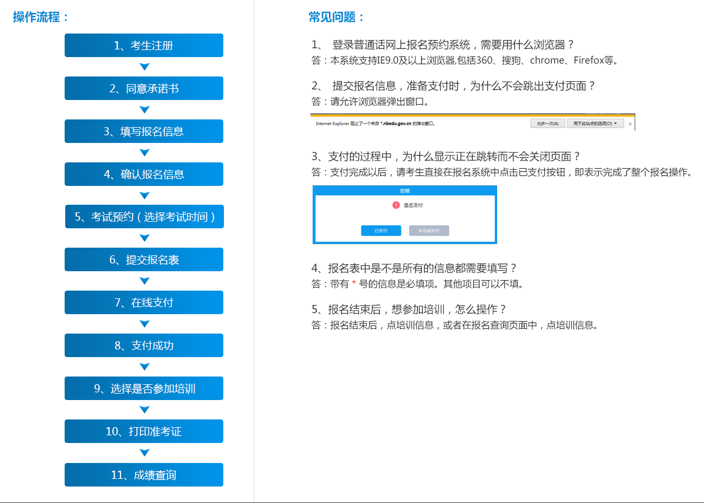Click the down arrow below 提交报名表
The width and height of the screenshot is (704, 503).
tap(144, 281)
